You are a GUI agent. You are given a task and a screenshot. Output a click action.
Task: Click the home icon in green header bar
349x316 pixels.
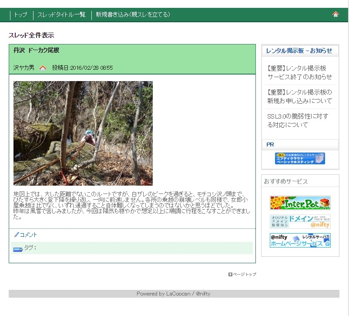tap(336, 14)
